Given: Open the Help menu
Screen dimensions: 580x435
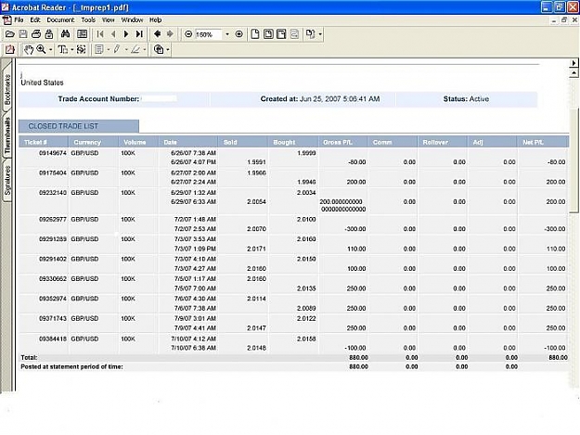Looking at the screenshot, I should pyautogui.click(x=155, y=20).
